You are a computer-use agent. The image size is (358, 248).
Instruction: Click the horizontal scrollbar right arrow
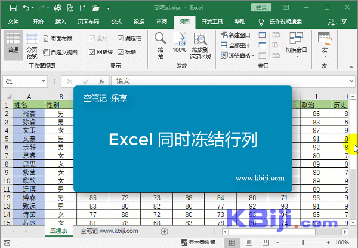click(345, 232)
